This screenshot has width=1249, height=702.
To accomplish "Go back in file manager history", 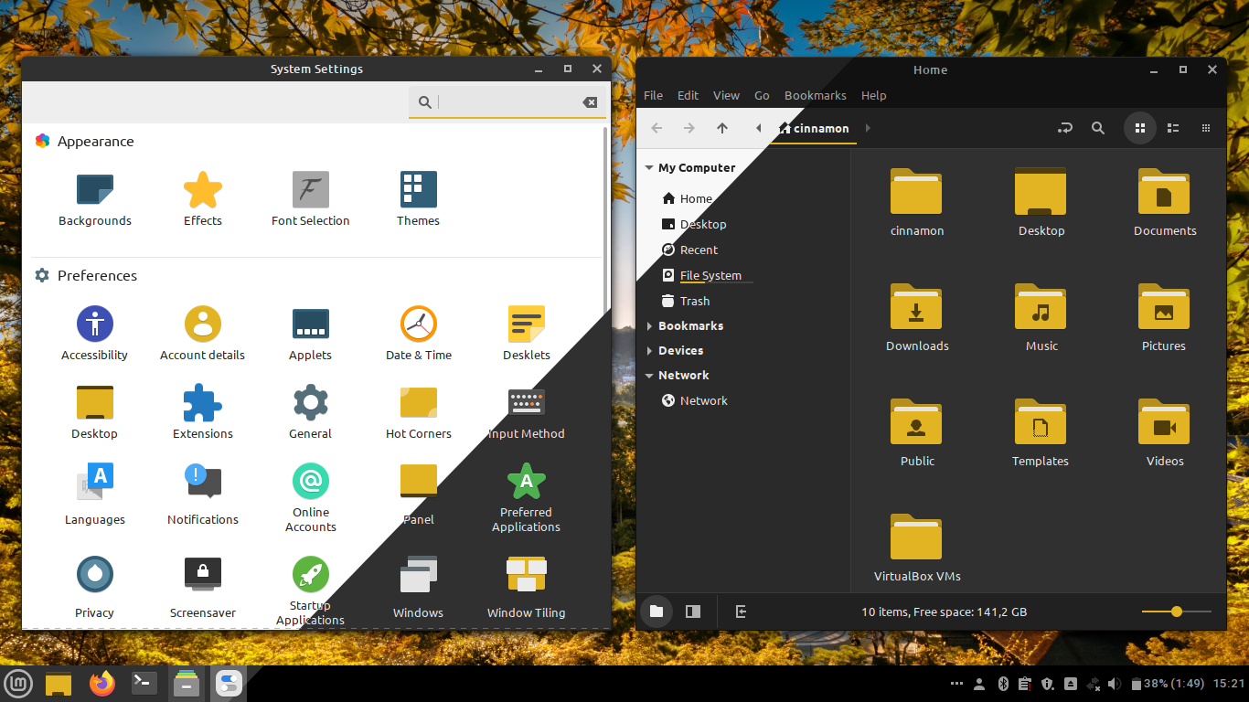I will point(657,129).
